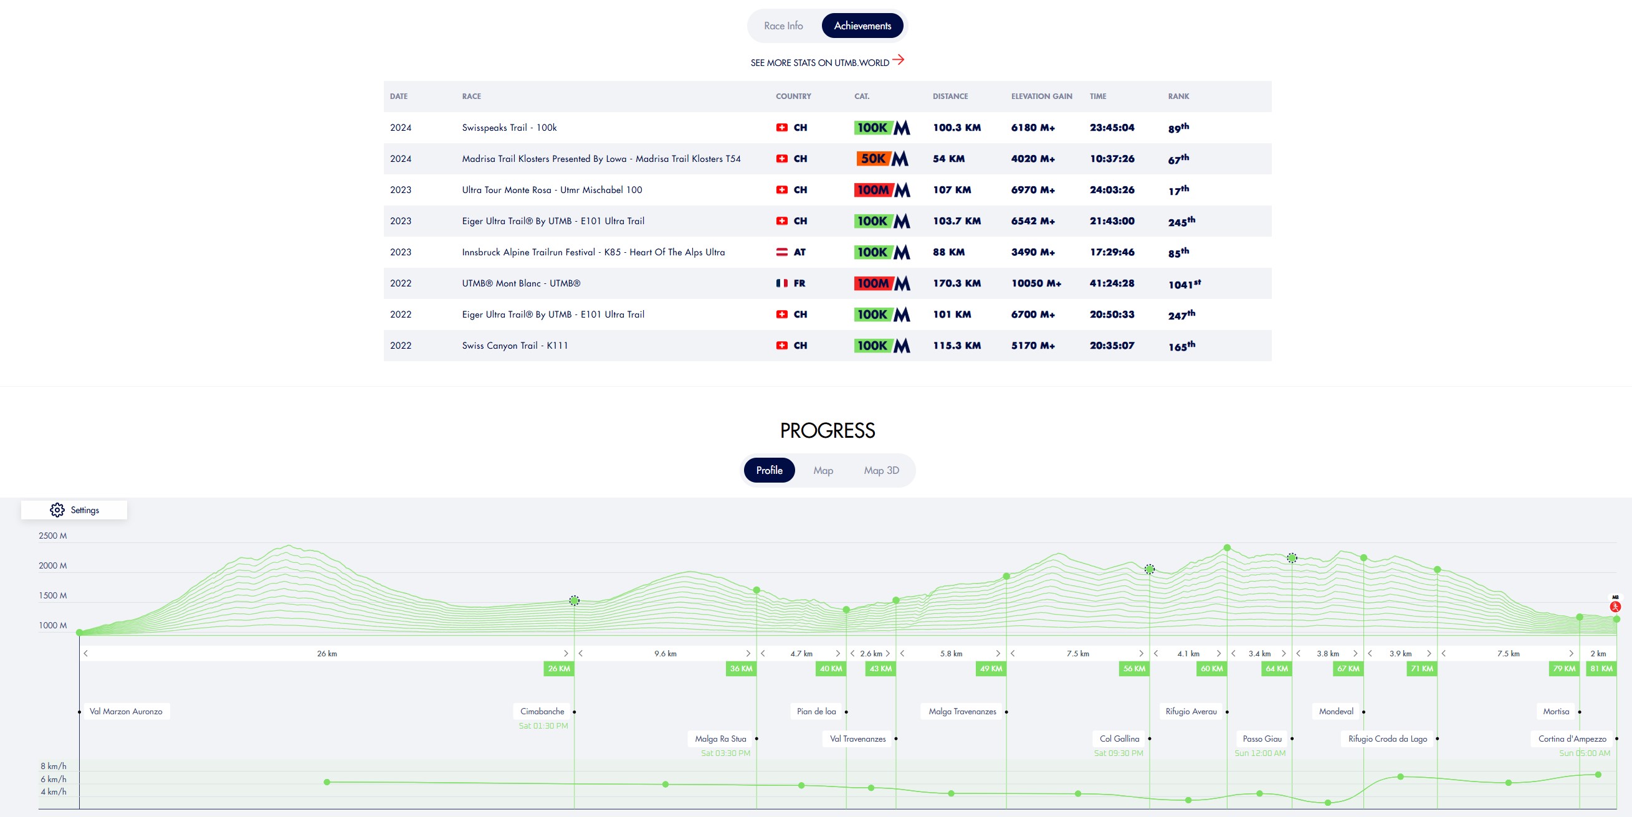Click the Mondeval checkpoint label
This screenshot has height=817, width=1632.
point(1335,712)
